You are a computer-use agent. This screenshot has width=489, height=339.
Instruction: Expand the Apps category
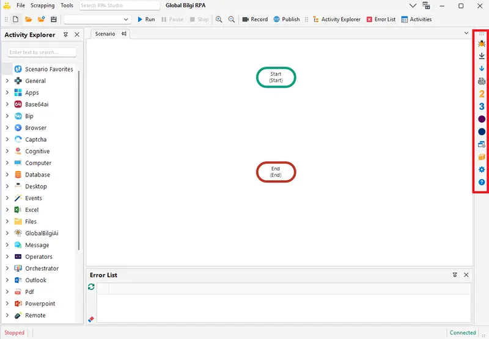7,93
